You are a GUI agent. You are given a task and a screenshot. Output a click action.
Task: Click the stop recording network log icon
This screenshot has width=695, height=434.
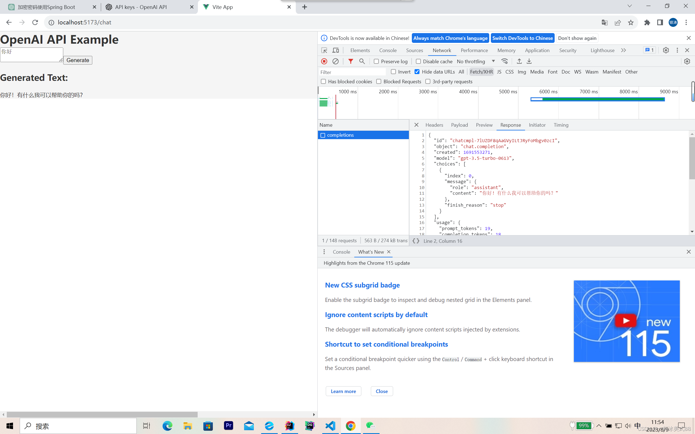coord(324,61)
